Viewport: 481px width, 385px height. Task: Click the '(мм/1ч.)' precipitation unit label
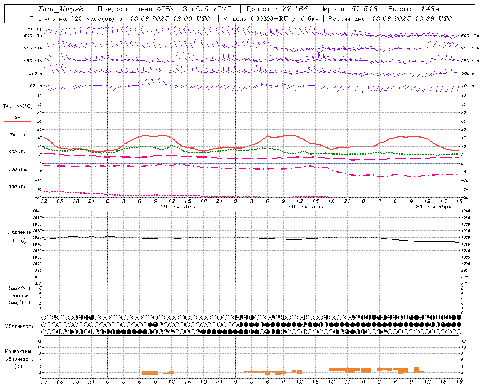pyautogui.click(x=20, y=303)
